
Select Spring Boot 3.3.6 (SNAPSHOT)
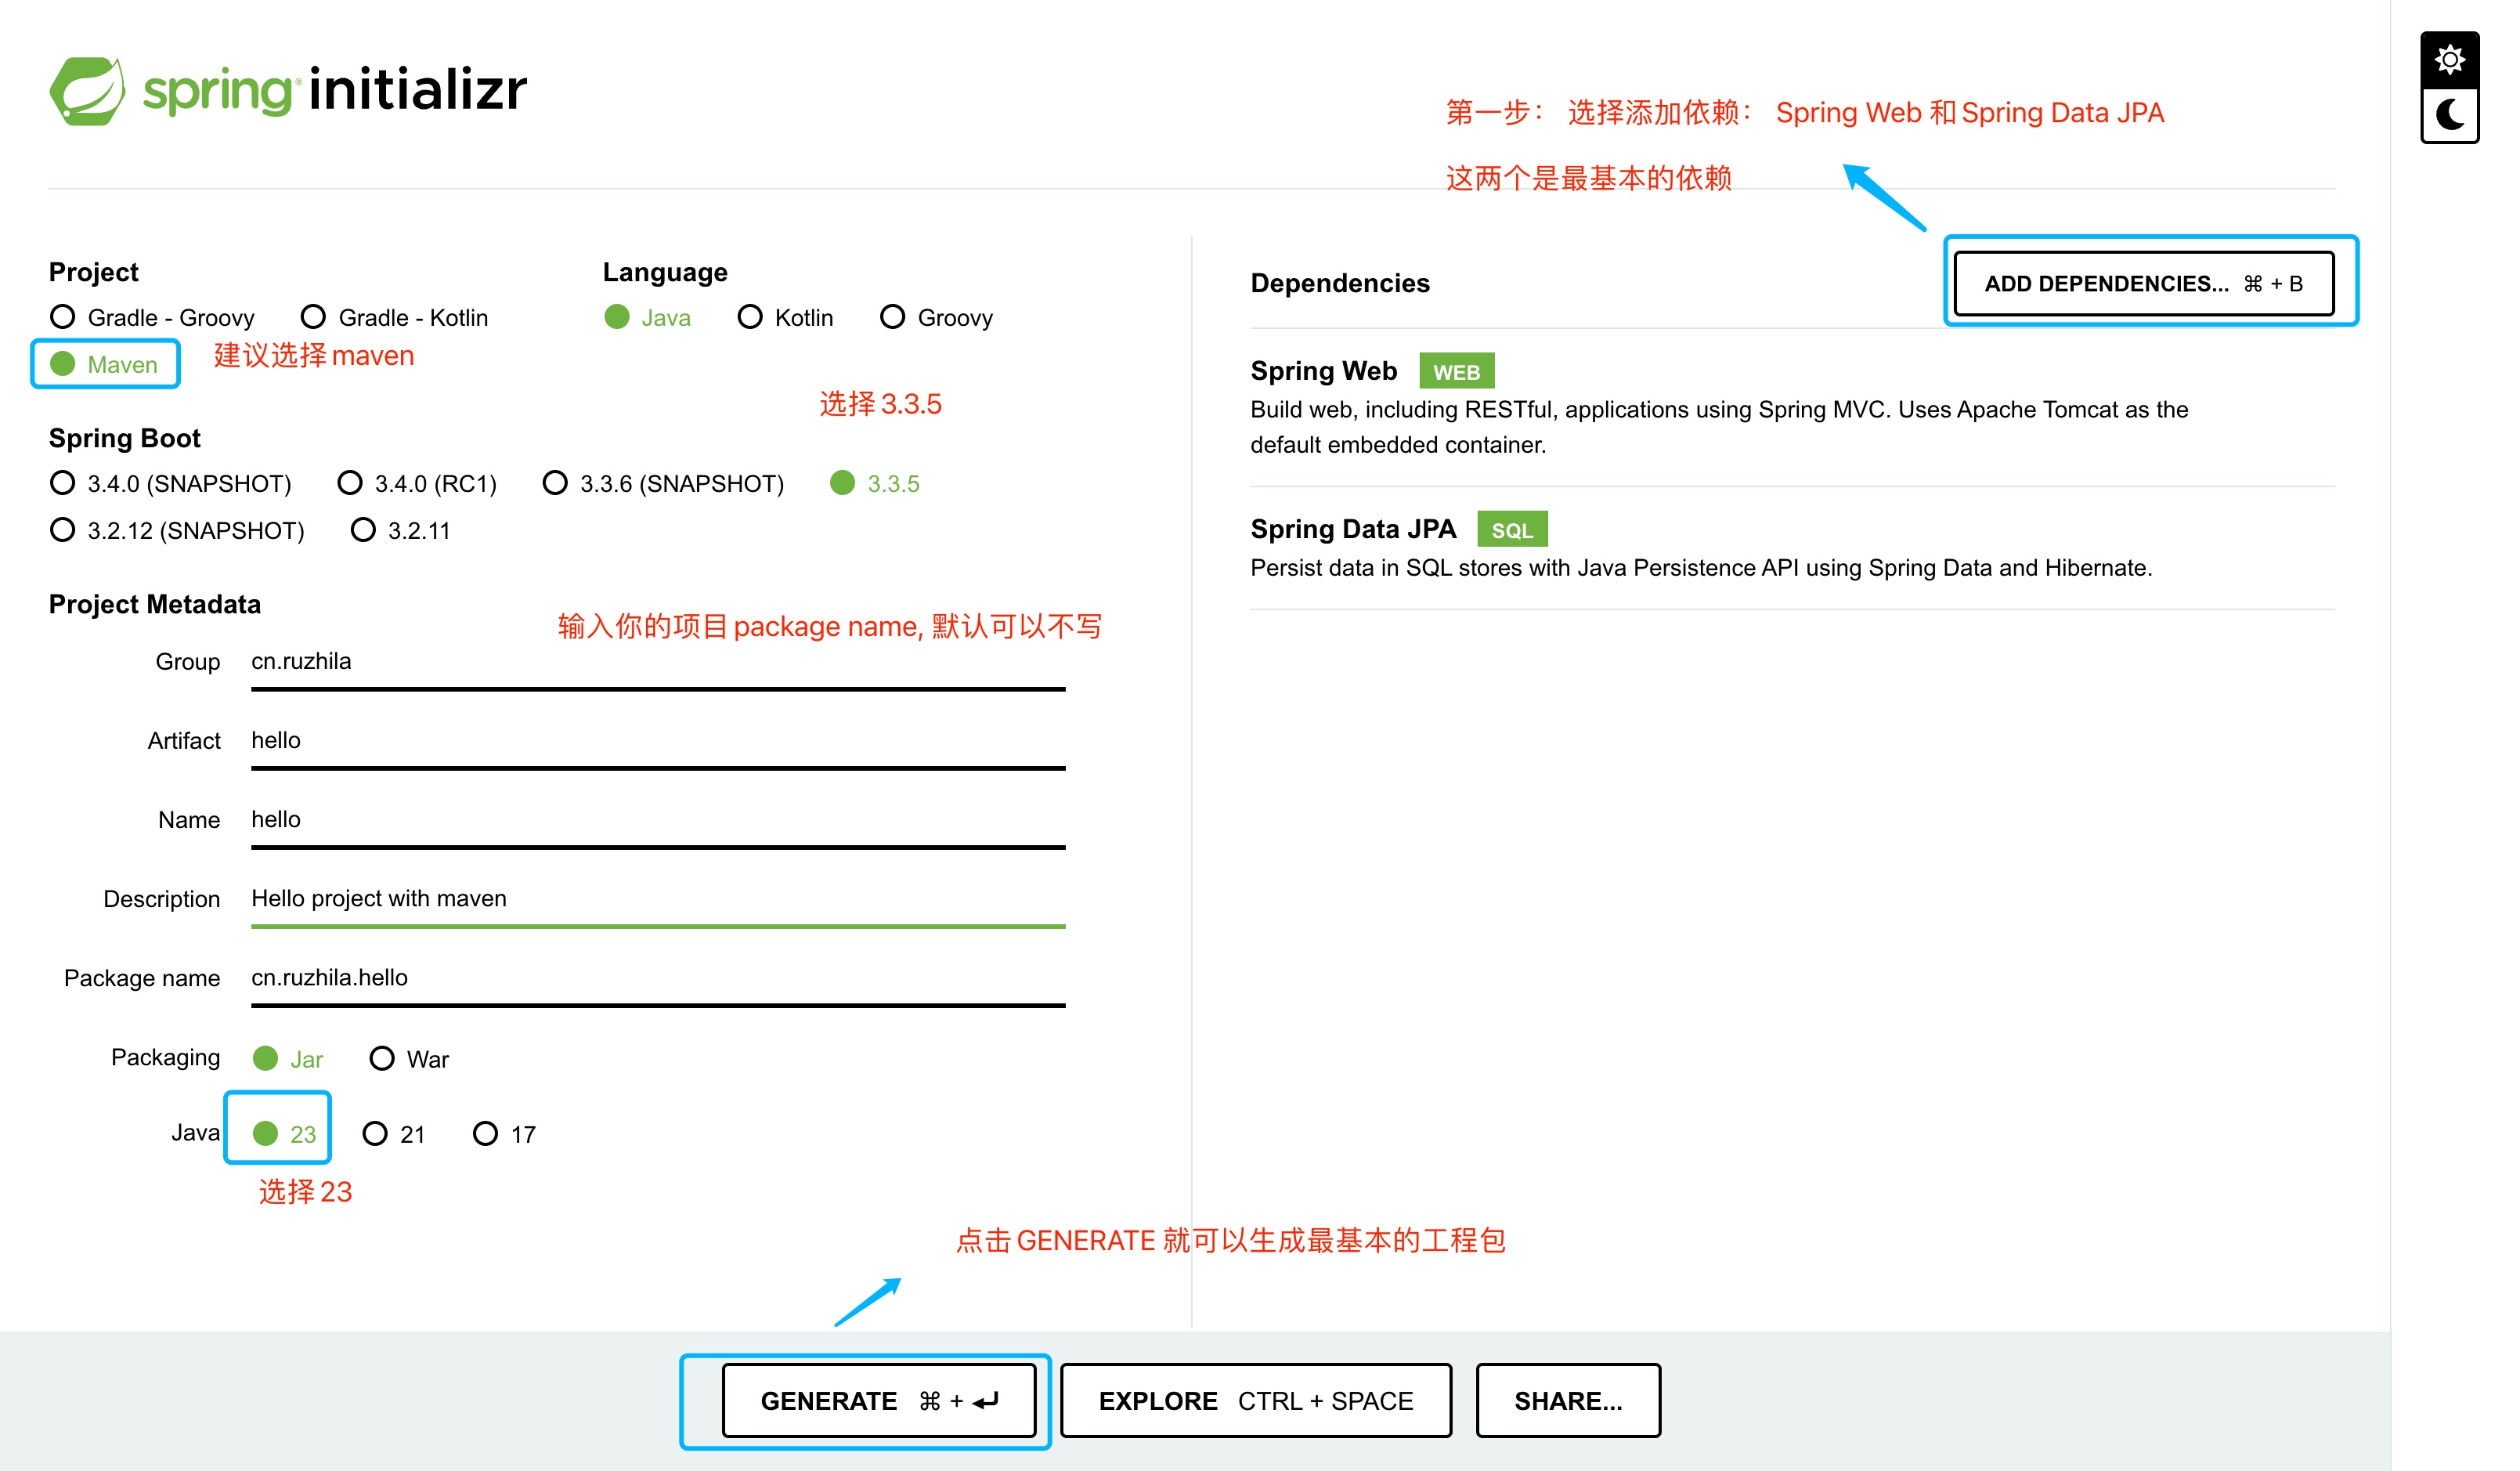(663, 483)
